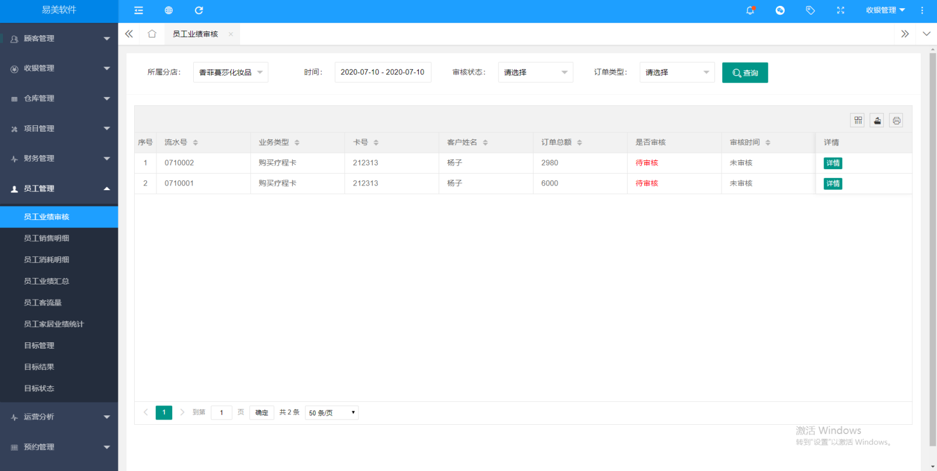937x471 pixels.
Task: Open 员工业绩汇总 in sidebar
Action: 59,281
